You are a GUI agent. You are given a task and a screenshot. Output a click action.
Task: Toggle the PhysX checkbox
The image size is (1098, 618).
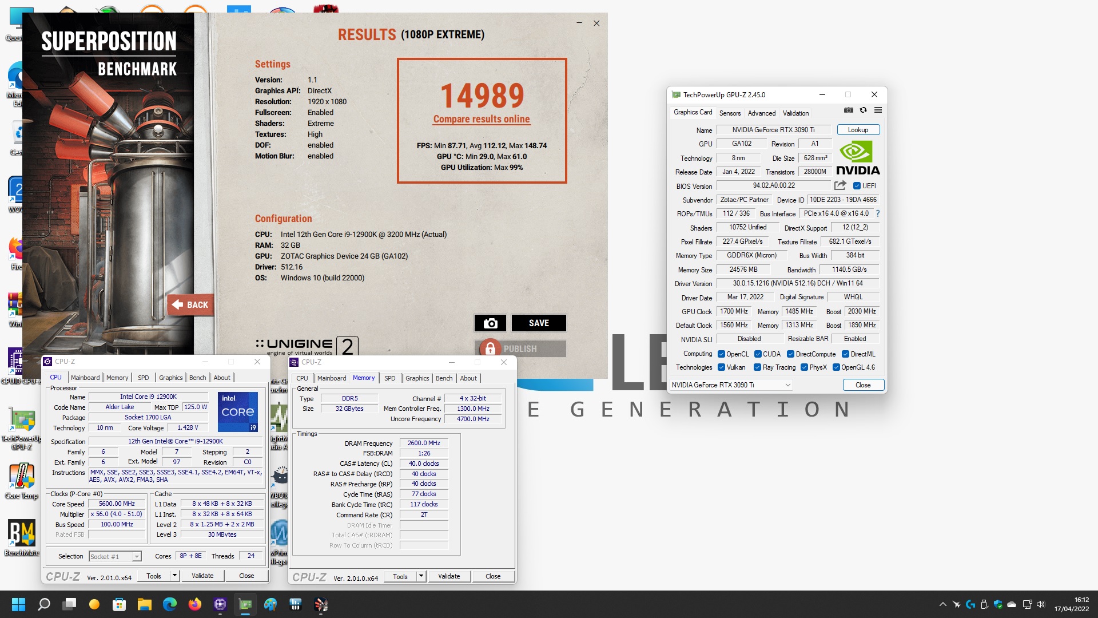pyautogui.click(x=804, y=367)
